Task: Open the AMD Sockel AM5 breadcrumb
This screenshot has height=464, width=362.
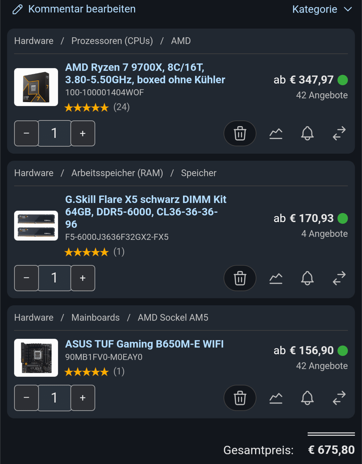Action: 173,318
